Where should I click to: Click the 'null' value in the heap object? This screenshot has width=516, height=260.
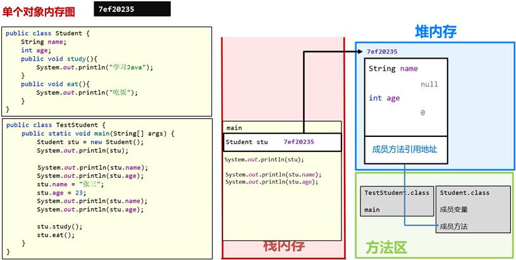click(x=429, y=85)
